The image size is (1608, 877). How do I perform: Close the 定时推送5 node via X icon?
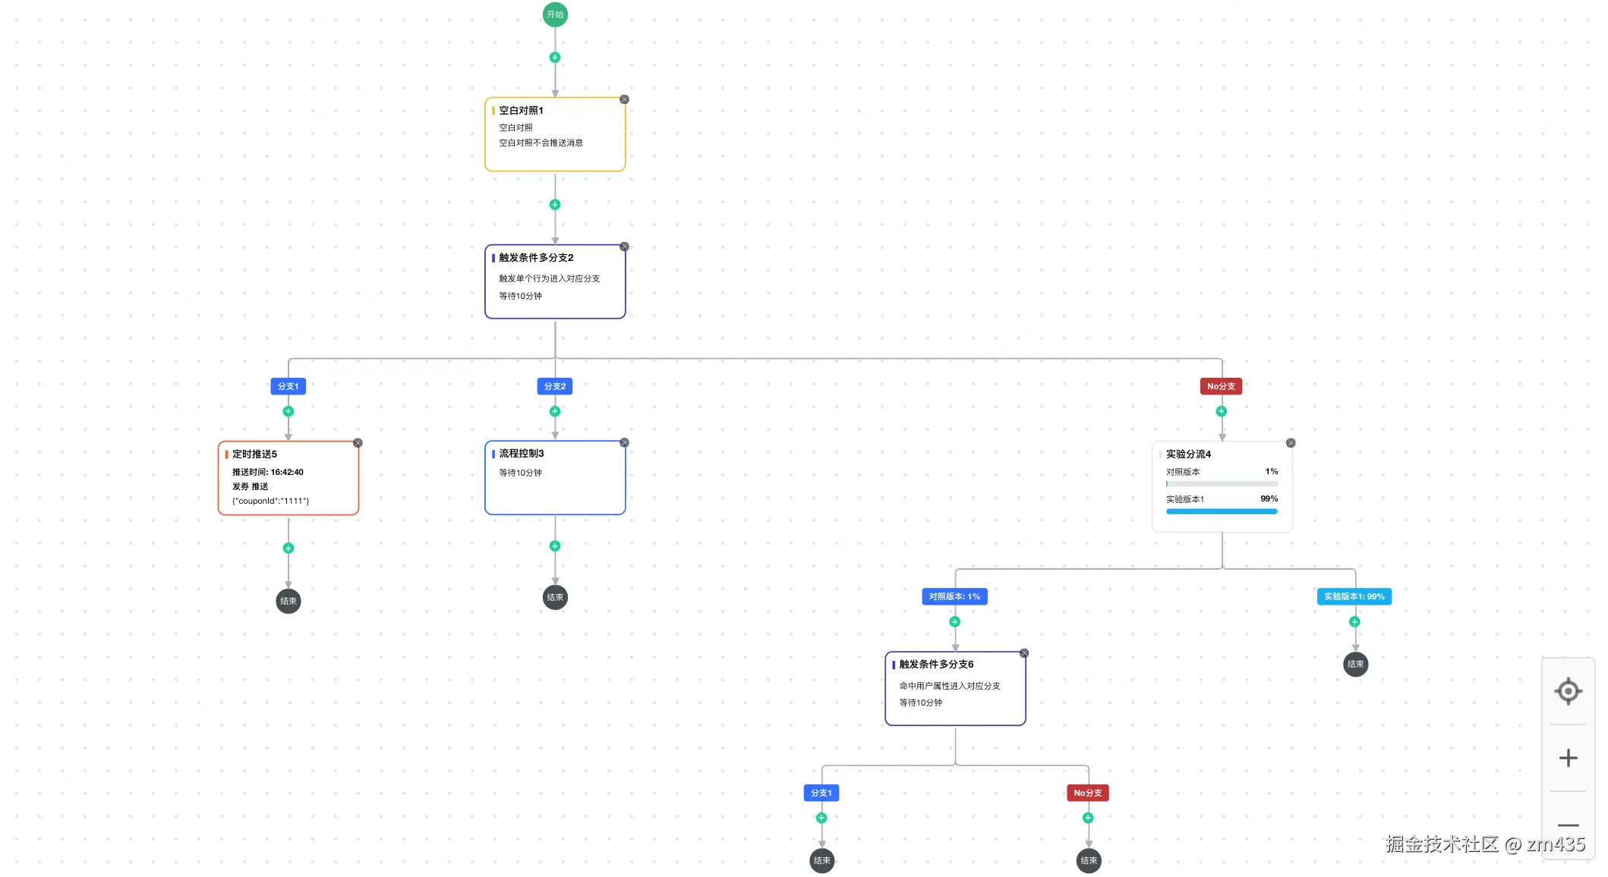click(x=358, y=443)
